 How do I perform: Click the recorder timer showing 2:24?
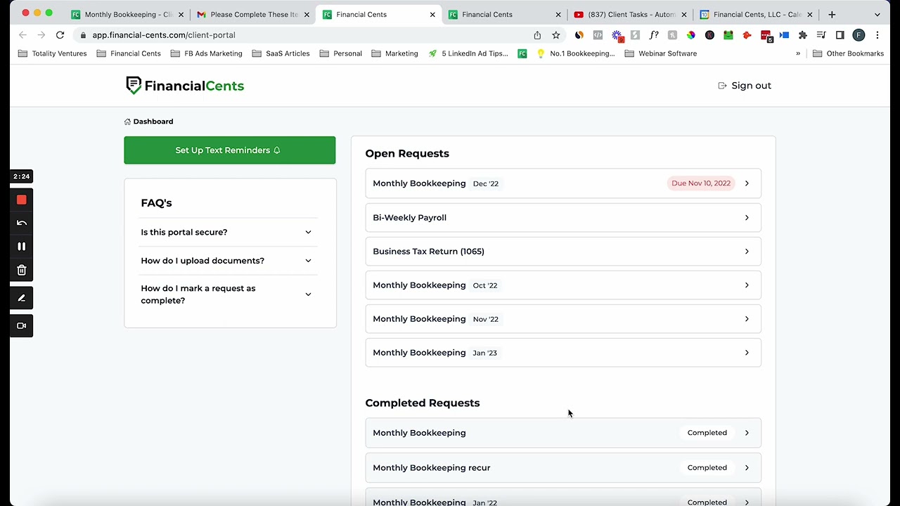[21, 176]
